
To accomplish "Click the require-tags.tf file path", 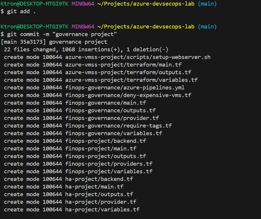I will coord(118,126).
